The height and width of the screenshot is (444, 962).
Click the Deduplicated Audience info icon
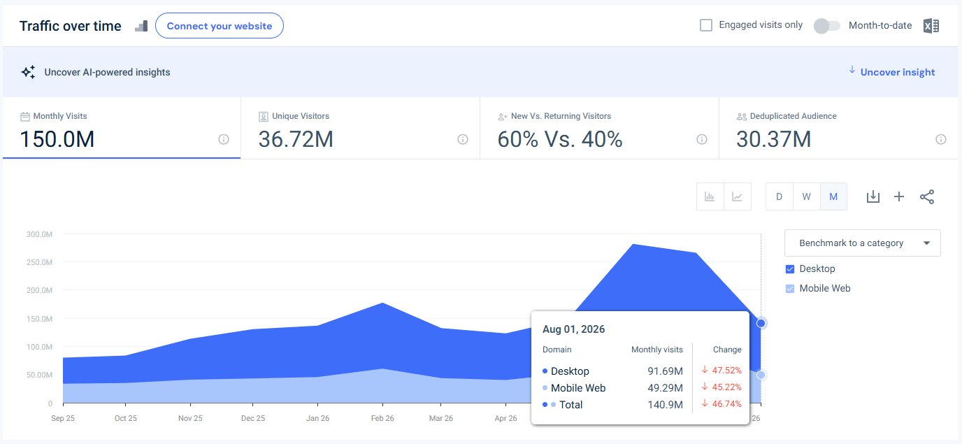[x=941, y=139]
